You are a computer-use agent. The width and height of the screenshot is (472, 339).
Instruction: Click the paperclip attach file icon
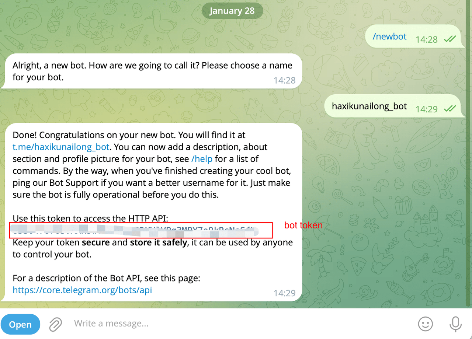click(55, 324)
